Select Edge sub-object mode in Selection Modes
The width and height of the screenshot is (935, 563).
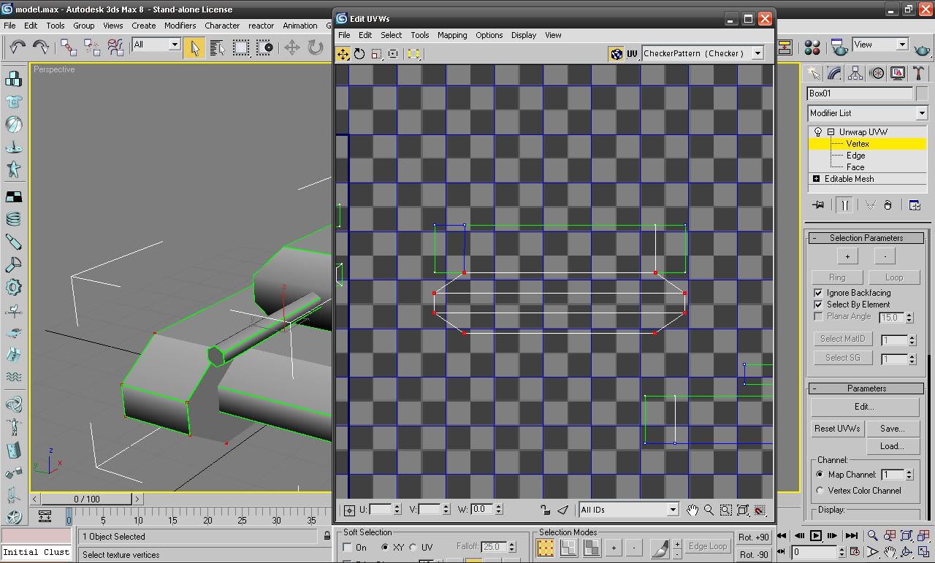click(568, 547)
